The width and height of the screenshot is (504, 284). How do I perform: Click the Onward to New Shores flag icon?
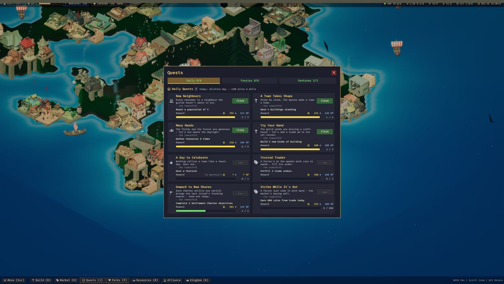click(172, 193)
